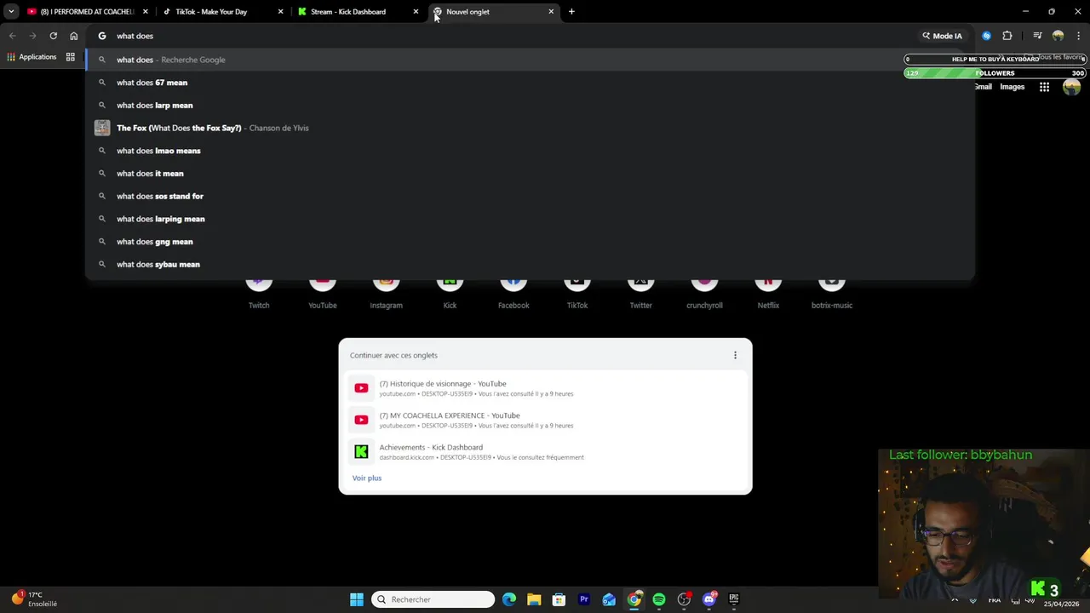
Task: Click the taskbar Rechercher search box
Action: (x=433, y=599)
